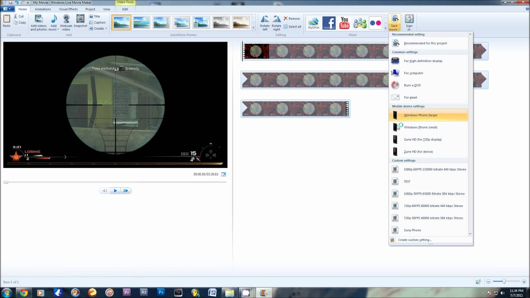The image size is (530, 298).
Task: Switch to the Animations tab
Action: pos(43,9)
